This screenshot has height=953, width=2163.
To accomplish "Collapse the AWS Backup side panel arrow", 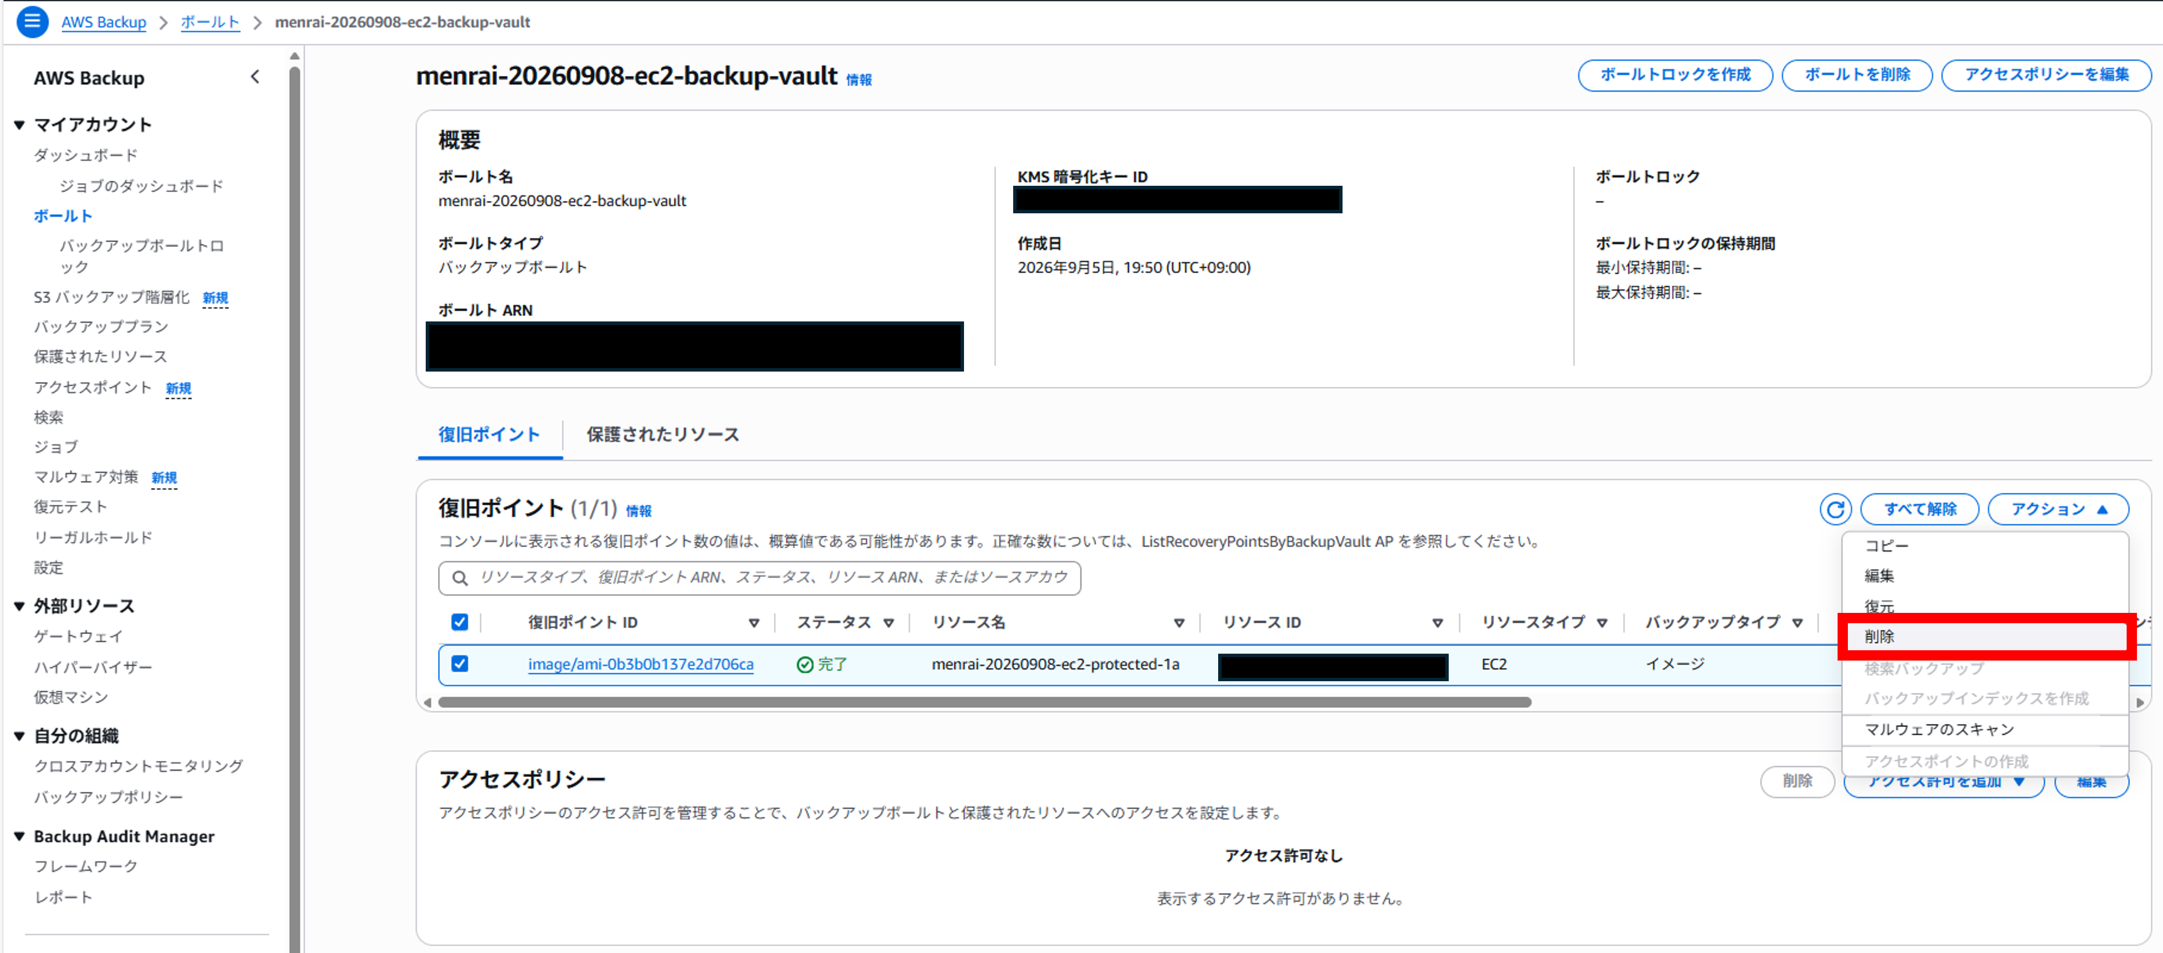I will [255, 77].
